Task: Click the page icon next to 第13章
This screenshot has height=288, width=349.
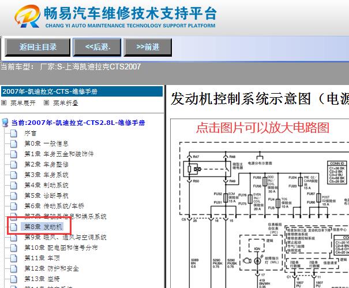Action: click(14, 279)
